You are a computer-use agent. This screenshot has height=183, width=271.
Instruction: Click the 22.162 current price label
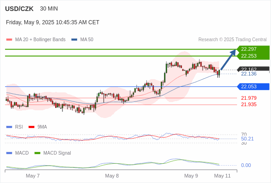253,70
